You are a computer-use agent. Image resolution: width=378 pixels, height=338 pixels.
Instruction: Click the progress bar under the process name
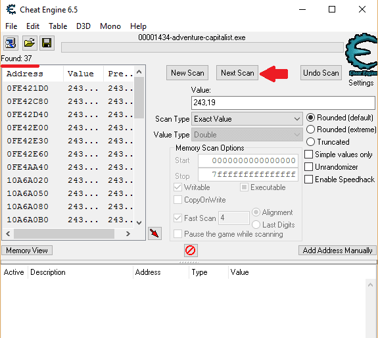[x=202, y=47]
